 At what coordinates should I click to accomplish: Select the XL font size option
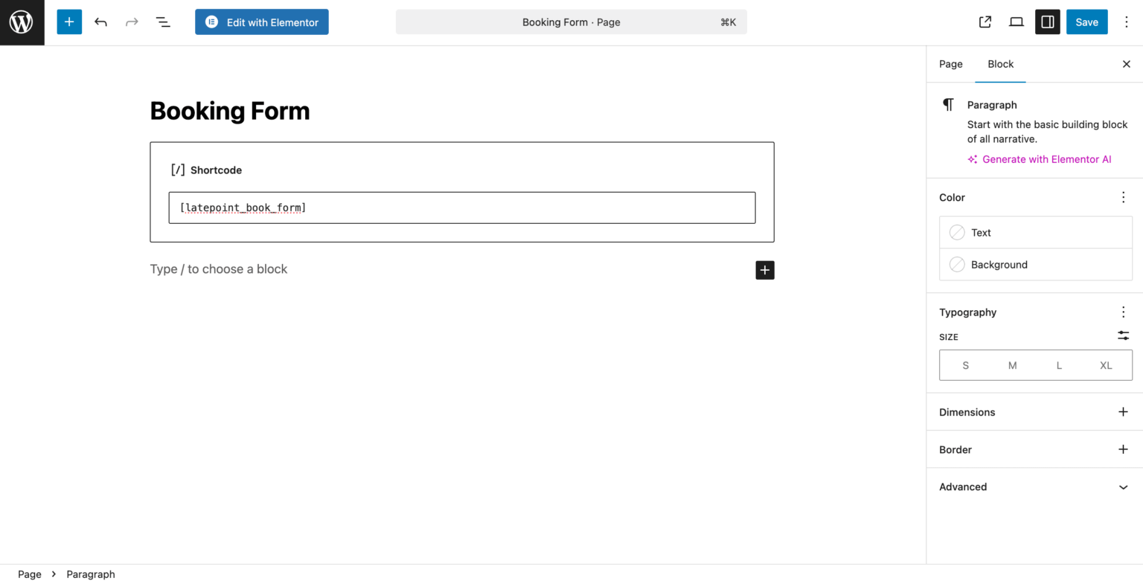click(1106, 365)
